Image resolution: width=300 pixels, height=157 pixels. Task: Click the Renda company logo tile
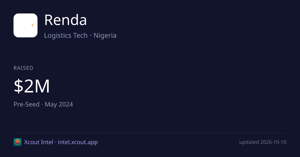[25, 25]
